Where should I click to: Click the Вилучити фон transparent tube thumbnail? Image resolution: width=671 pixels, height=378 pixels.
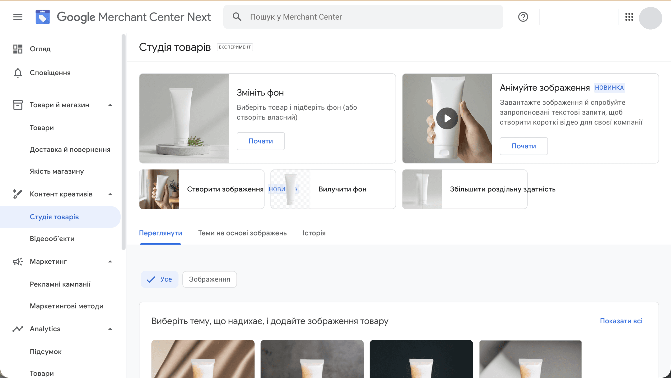(x=290, y=189)
